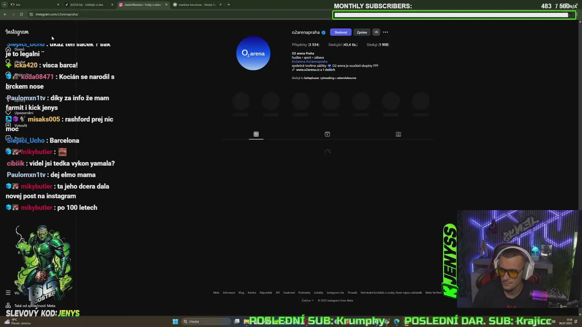
Task: Click the Sledovat follow button
Action: 341,32
